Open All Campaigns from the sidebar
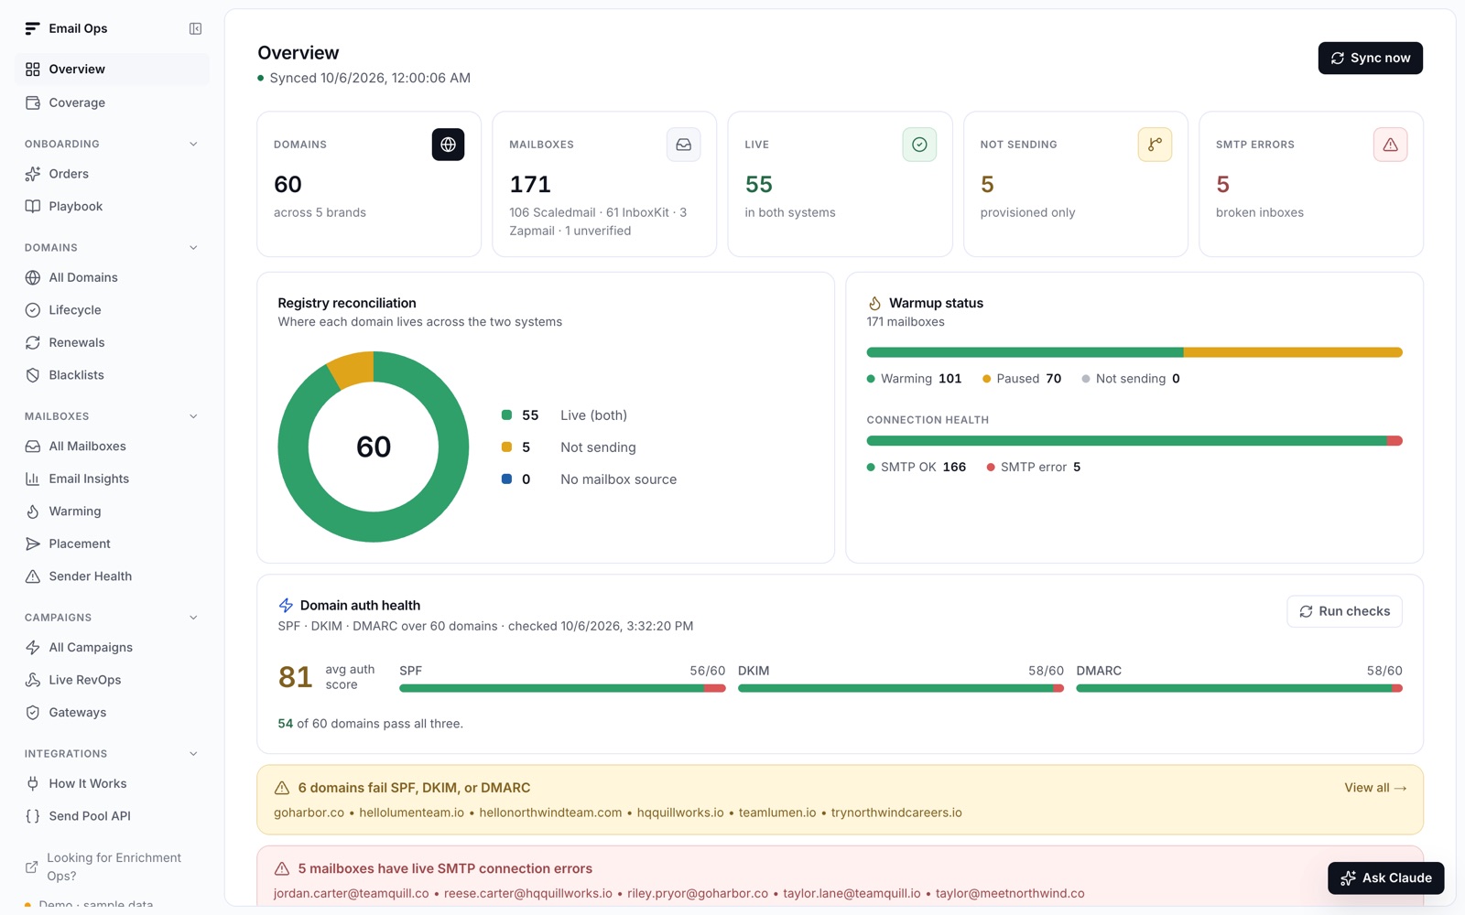 112,648
